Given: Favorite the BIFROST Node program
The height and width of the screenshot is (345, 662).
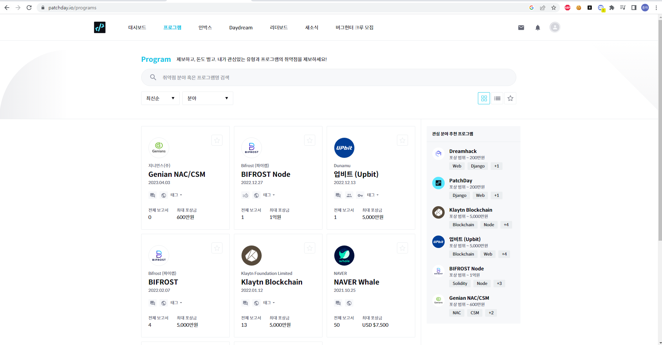Looking at the screenshot, I should click(x=310, y=140).
